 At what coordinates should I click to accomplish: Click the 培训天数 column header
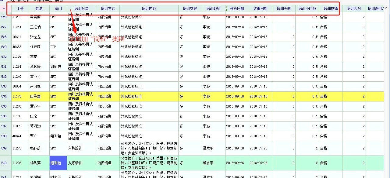click(284, 9)
